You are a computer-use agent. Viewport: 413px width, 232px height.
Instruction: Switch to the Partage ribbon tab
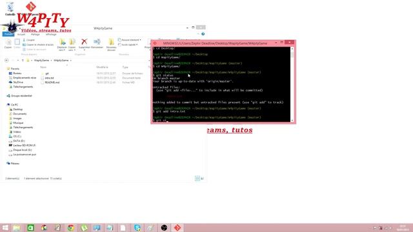35,34
